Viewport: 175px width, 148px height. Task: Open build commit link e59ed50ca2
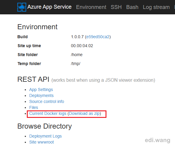tap(98, 37)
